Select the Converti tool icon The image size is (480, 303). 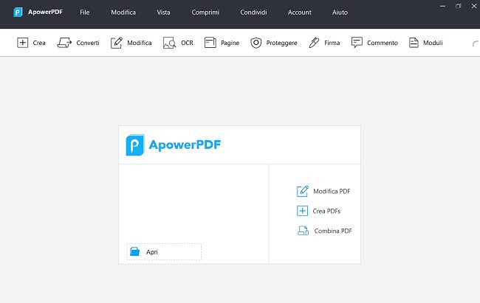click(64, 43)
